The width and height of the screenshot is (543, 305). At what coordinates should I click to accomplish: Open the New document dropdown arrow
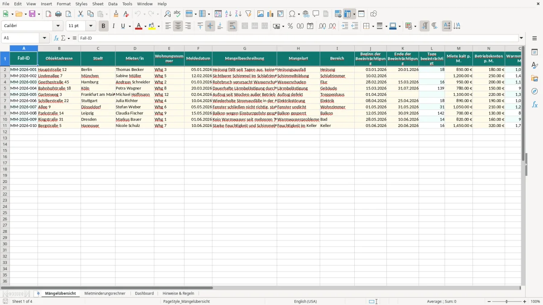click(x=12, y=14)
